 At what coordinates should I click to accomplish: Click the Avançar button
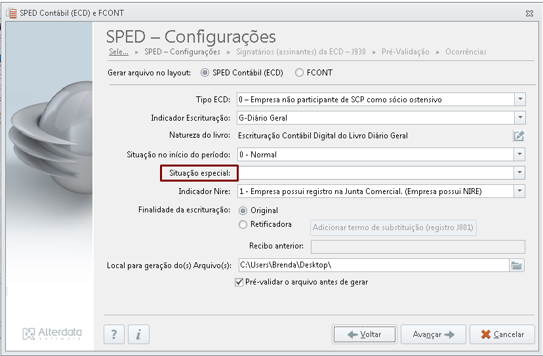click(433, 334)
